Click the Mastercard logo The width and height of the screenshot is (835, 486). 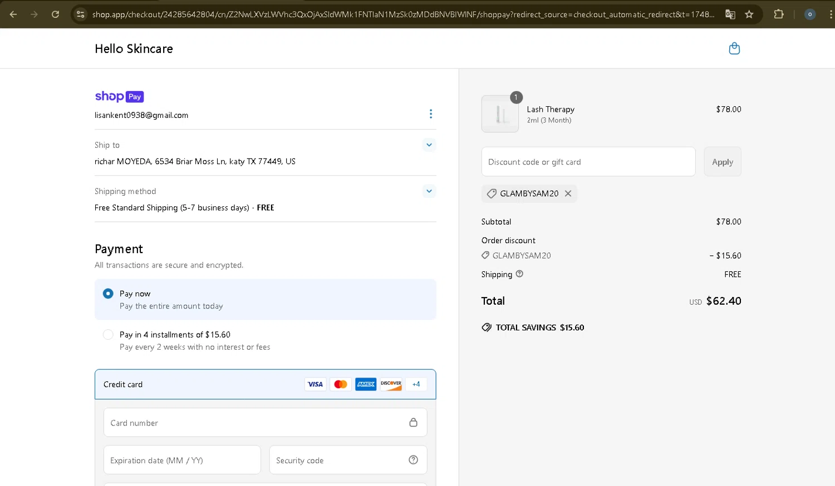point(341,384)
